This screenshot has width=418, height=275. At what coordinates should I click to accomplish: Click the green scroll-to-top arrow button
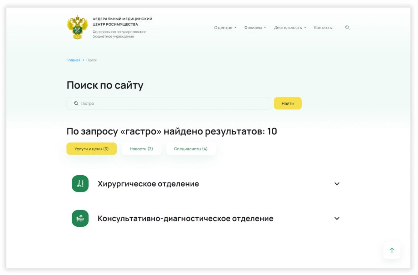pyautogui.click(x=392, y=250)
